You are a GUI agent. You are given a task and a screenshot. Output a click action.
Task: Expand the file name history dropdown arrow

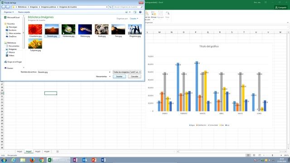tap(110, 72)
